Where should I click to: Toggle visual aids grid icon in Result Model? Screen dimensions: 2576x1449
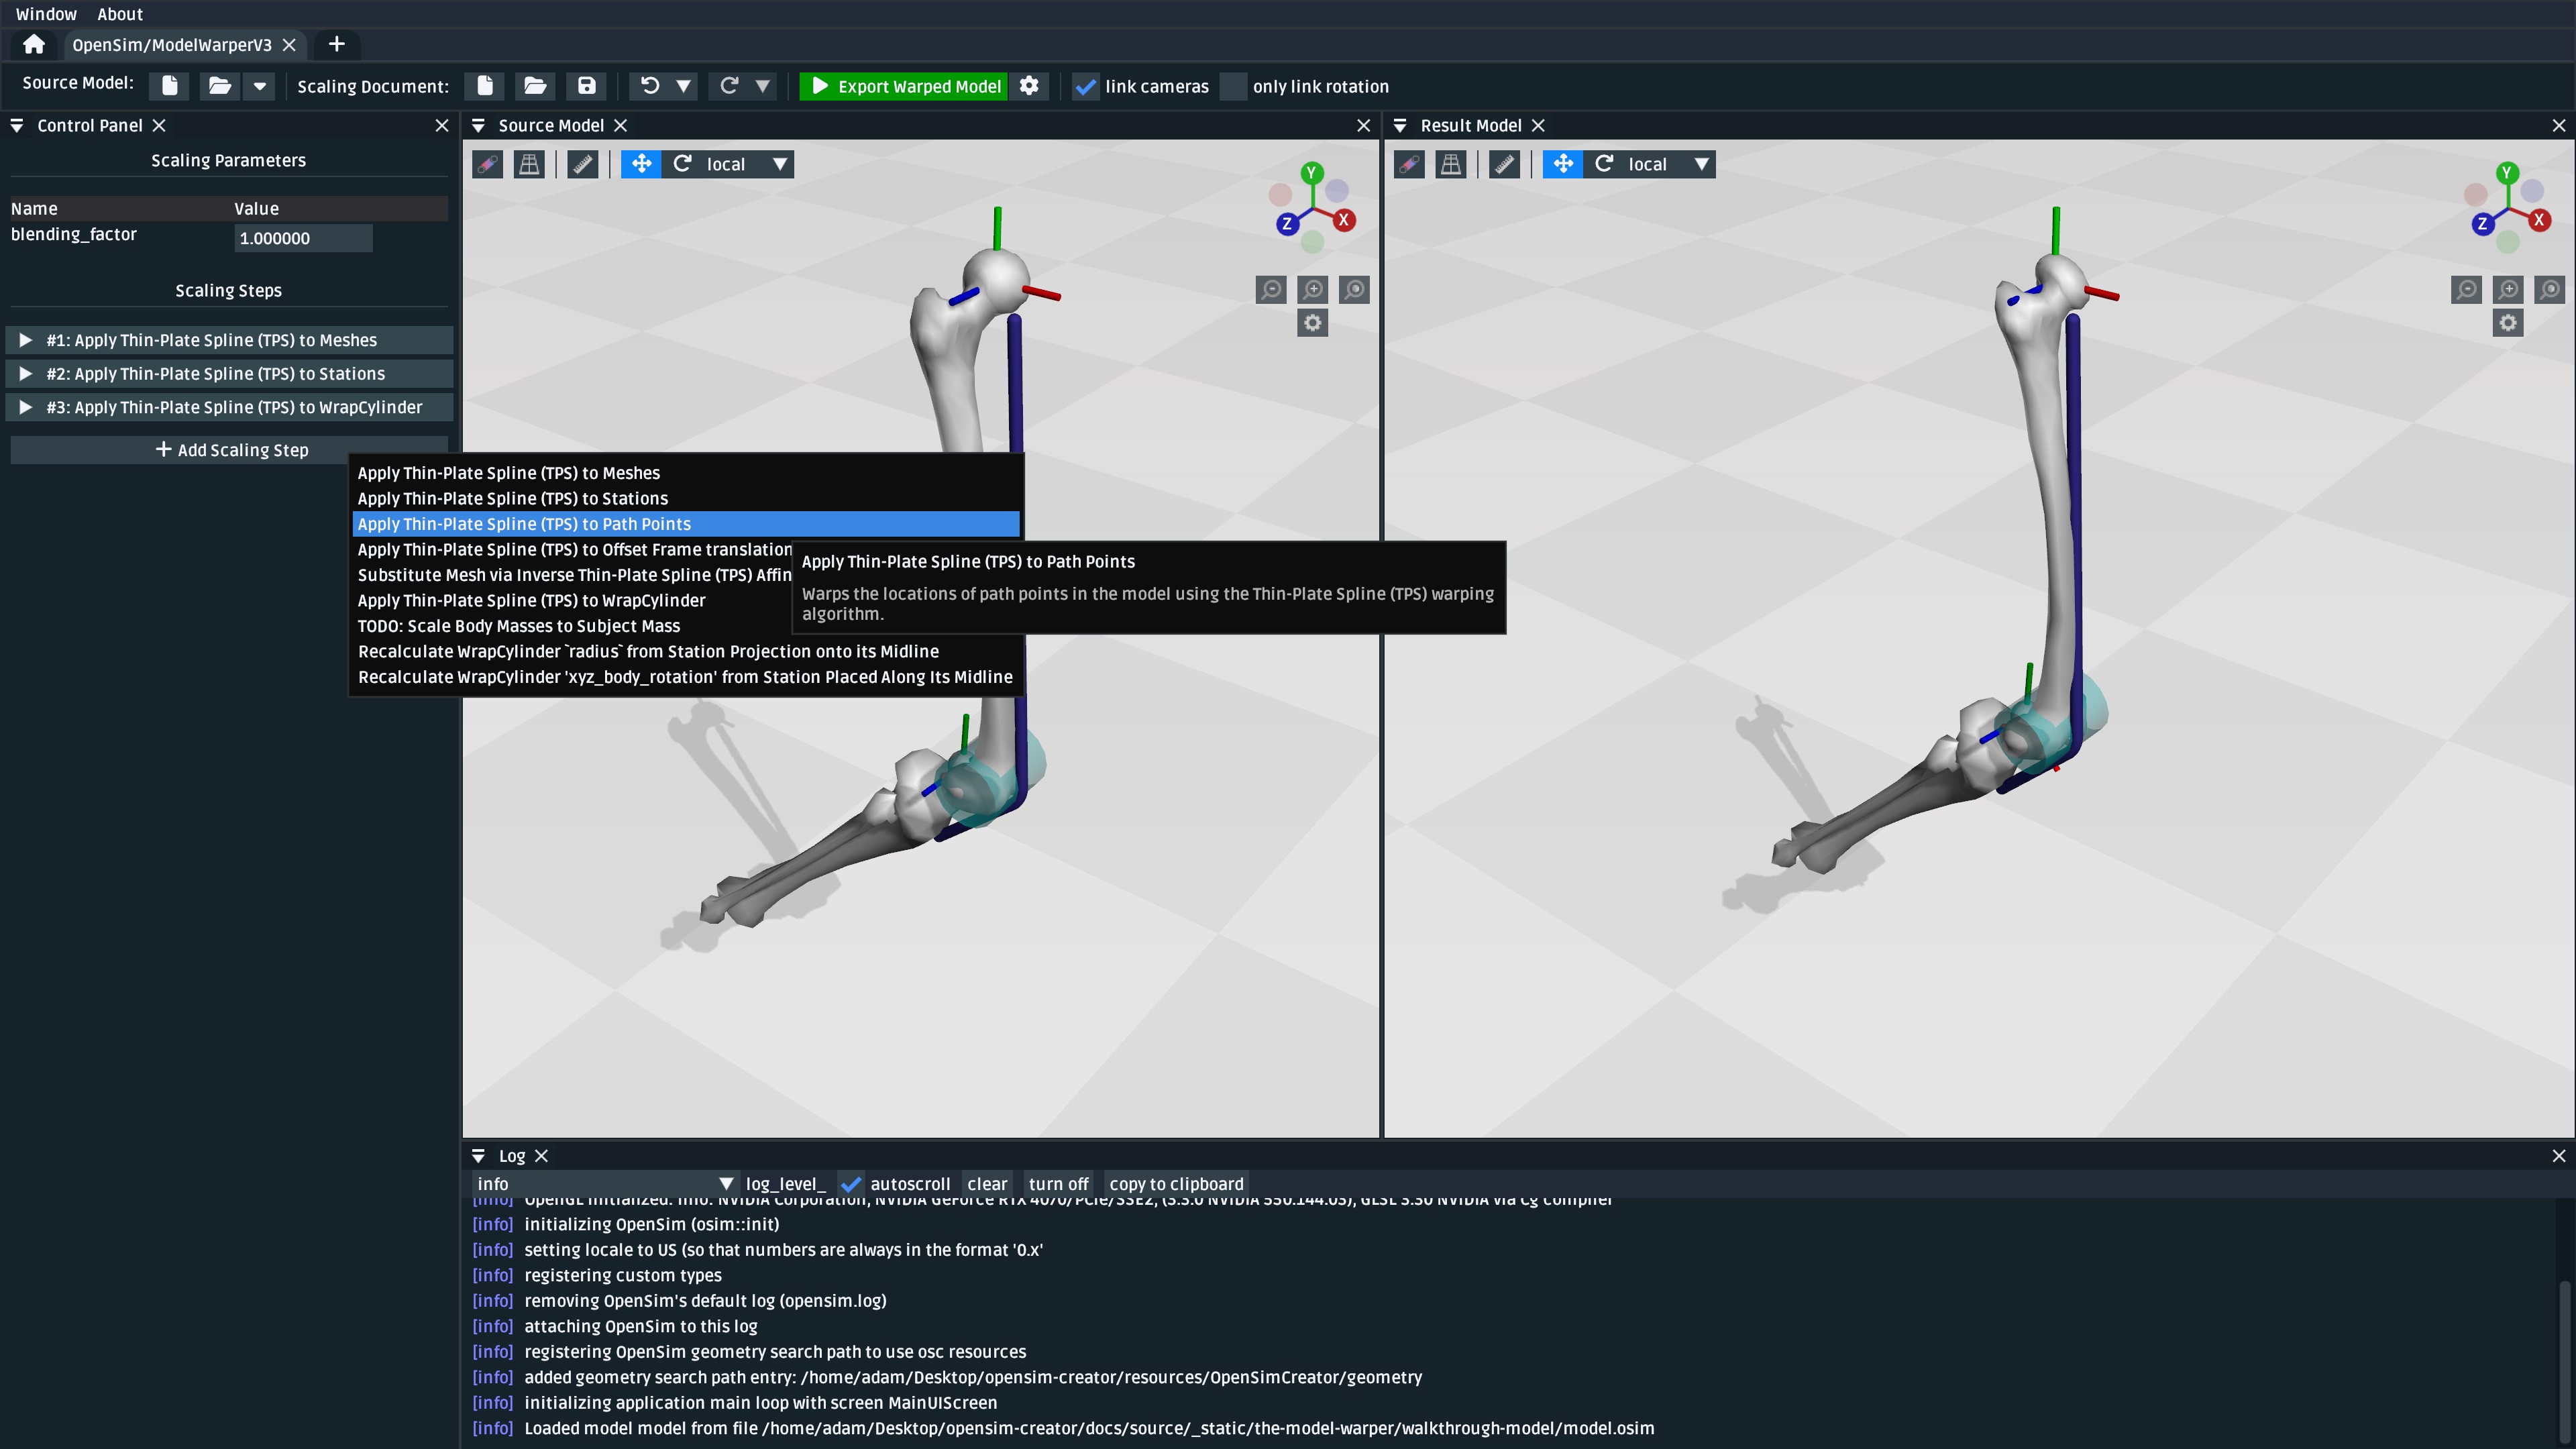tap(1451, 164)
